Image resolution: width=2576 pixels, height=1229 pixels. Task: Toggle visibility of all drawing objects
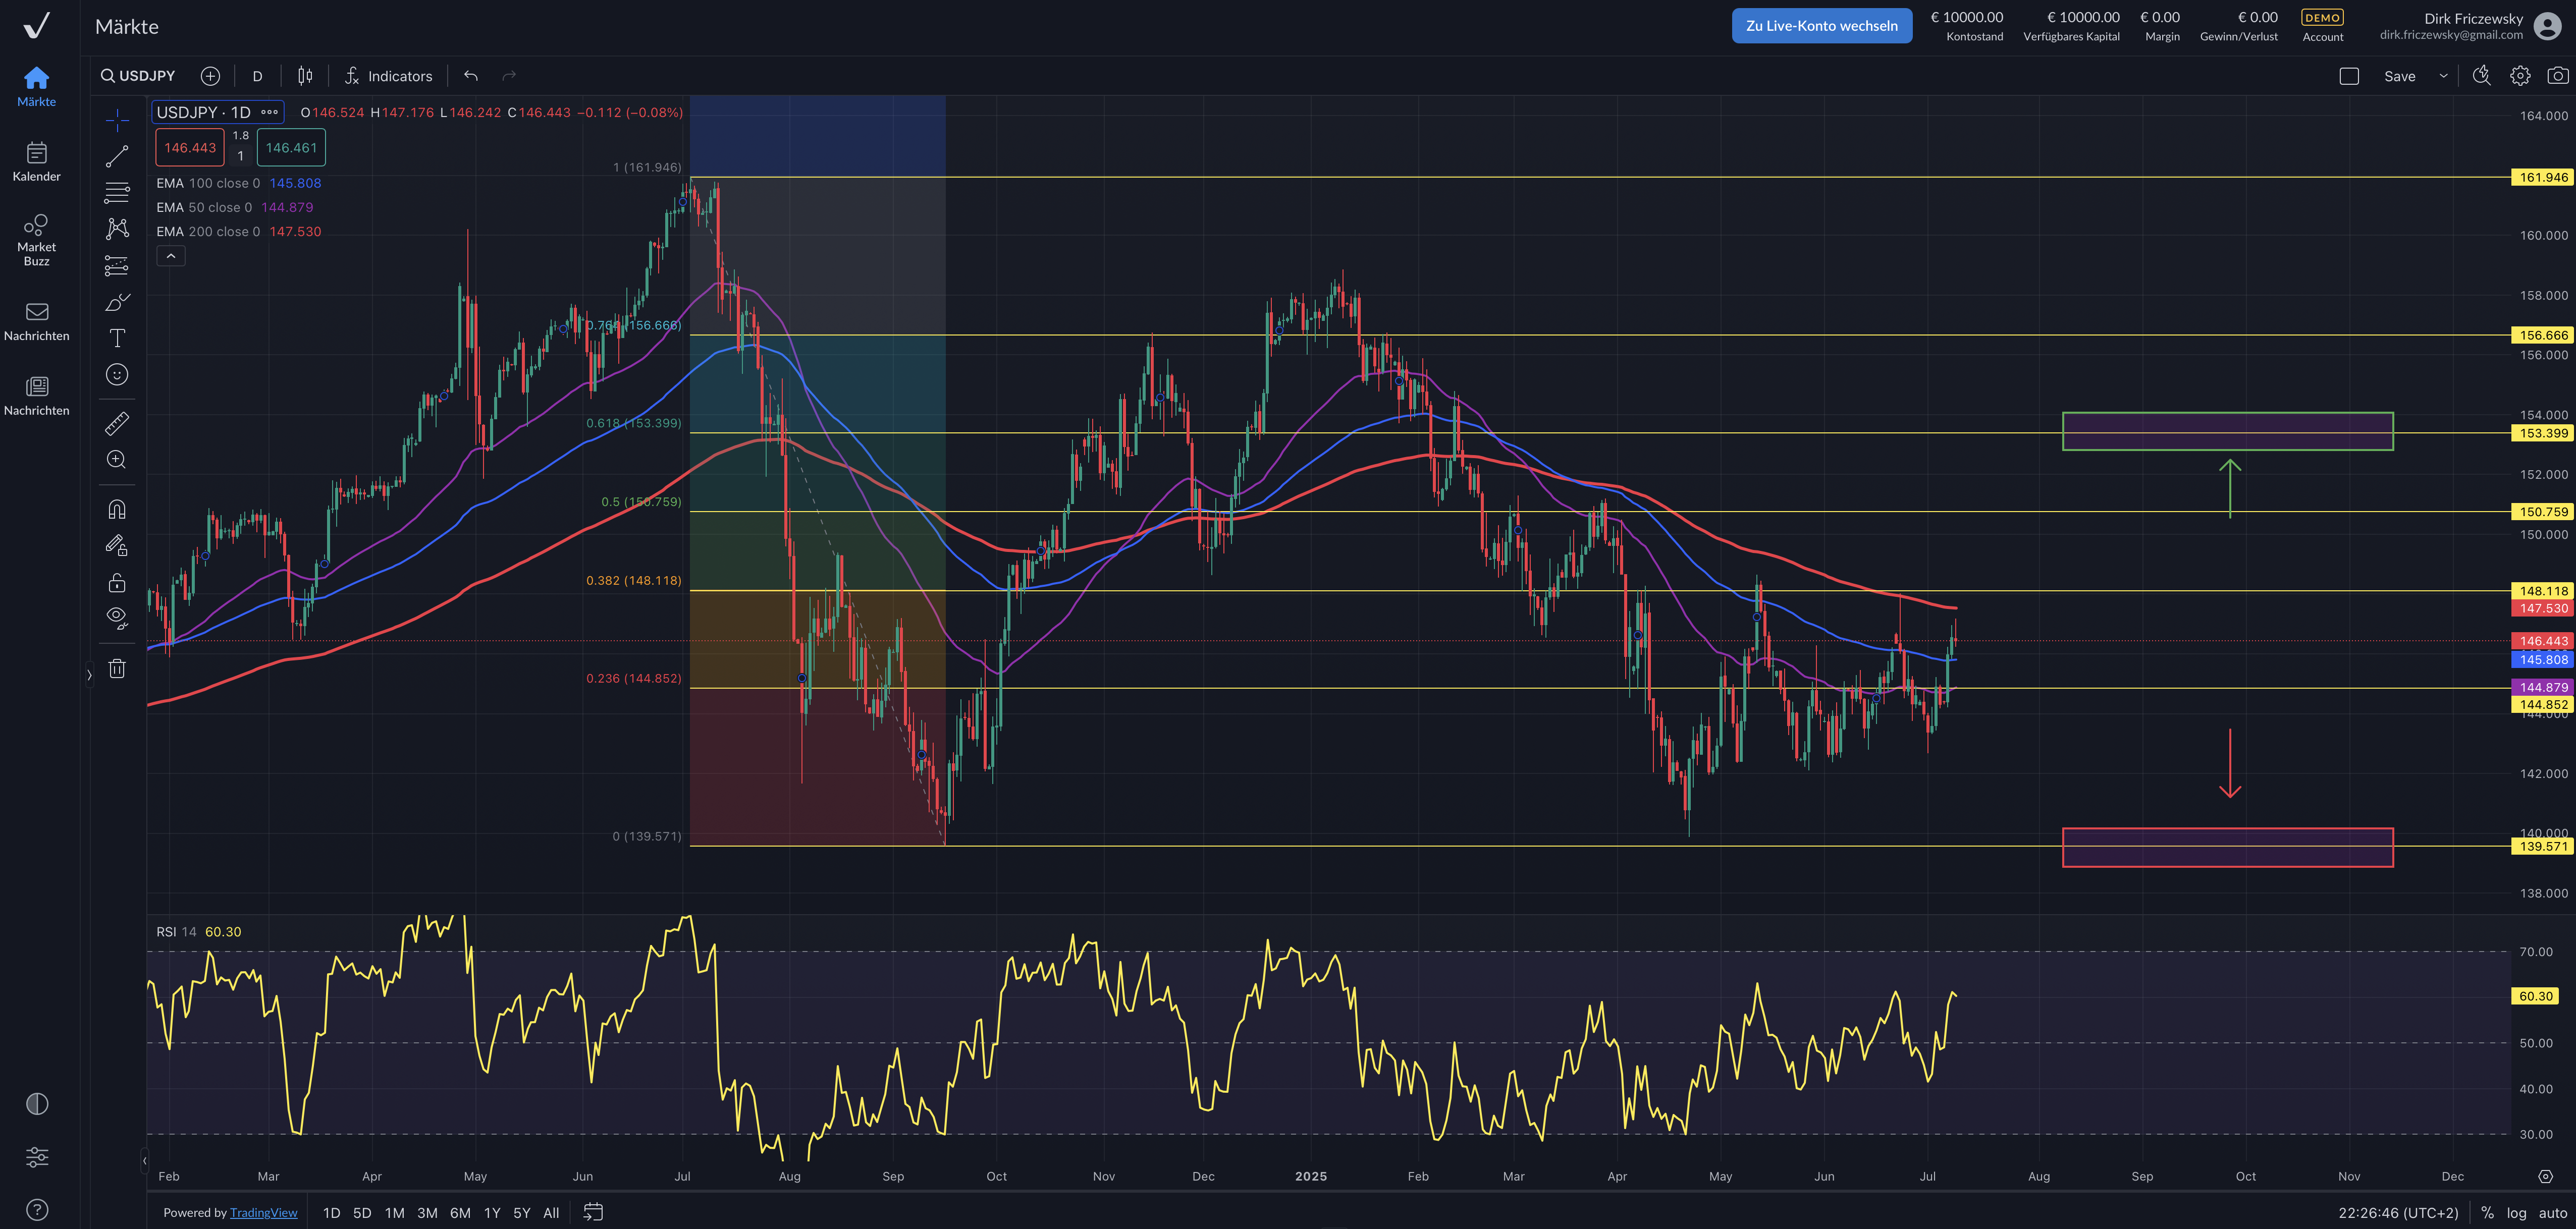tap(117, 617)
